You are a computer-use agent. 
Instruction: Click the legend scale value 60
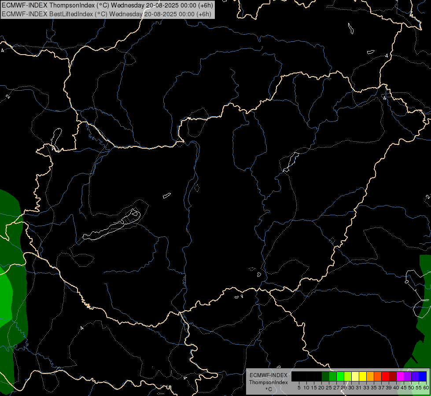pos(426,388)
